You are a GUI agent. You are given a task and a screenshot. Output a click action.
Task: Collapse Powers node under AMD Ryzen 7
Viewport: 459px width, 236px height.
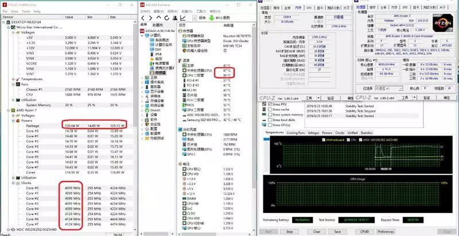[x=13, y=121]
